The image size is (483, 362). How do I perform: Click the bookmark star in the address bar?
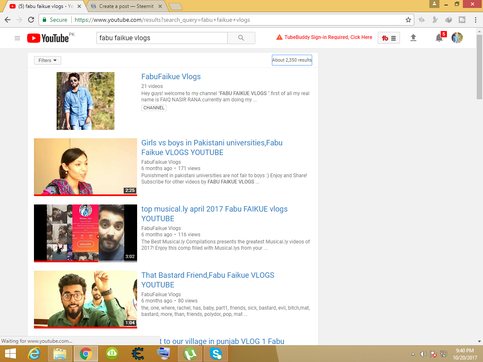pos(407,20)
